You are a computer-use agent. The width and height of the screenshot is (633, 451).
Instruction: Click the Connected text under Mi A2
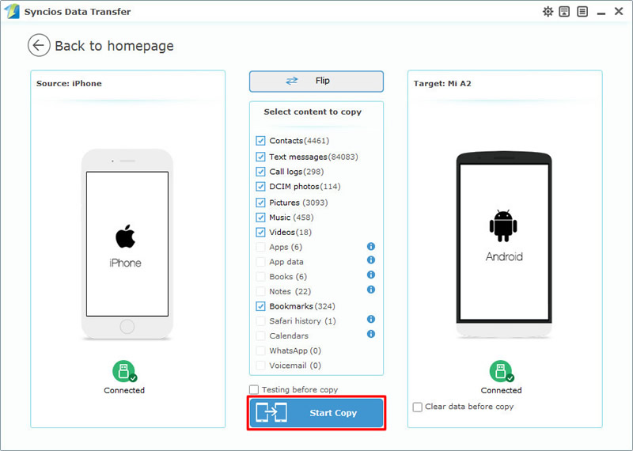tap(502, 390)
